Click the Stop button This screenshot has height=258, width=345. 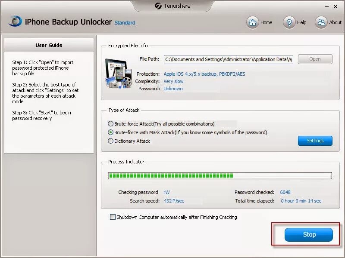[x=308, y=234]
